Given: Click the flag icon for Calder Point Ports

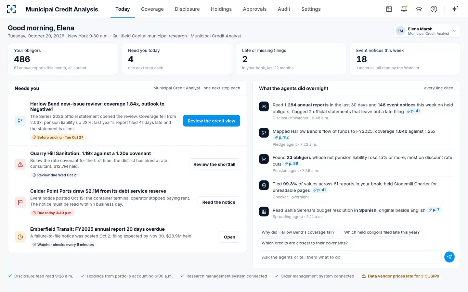Looking at the screenshot, I should click(x=20, y=202).
